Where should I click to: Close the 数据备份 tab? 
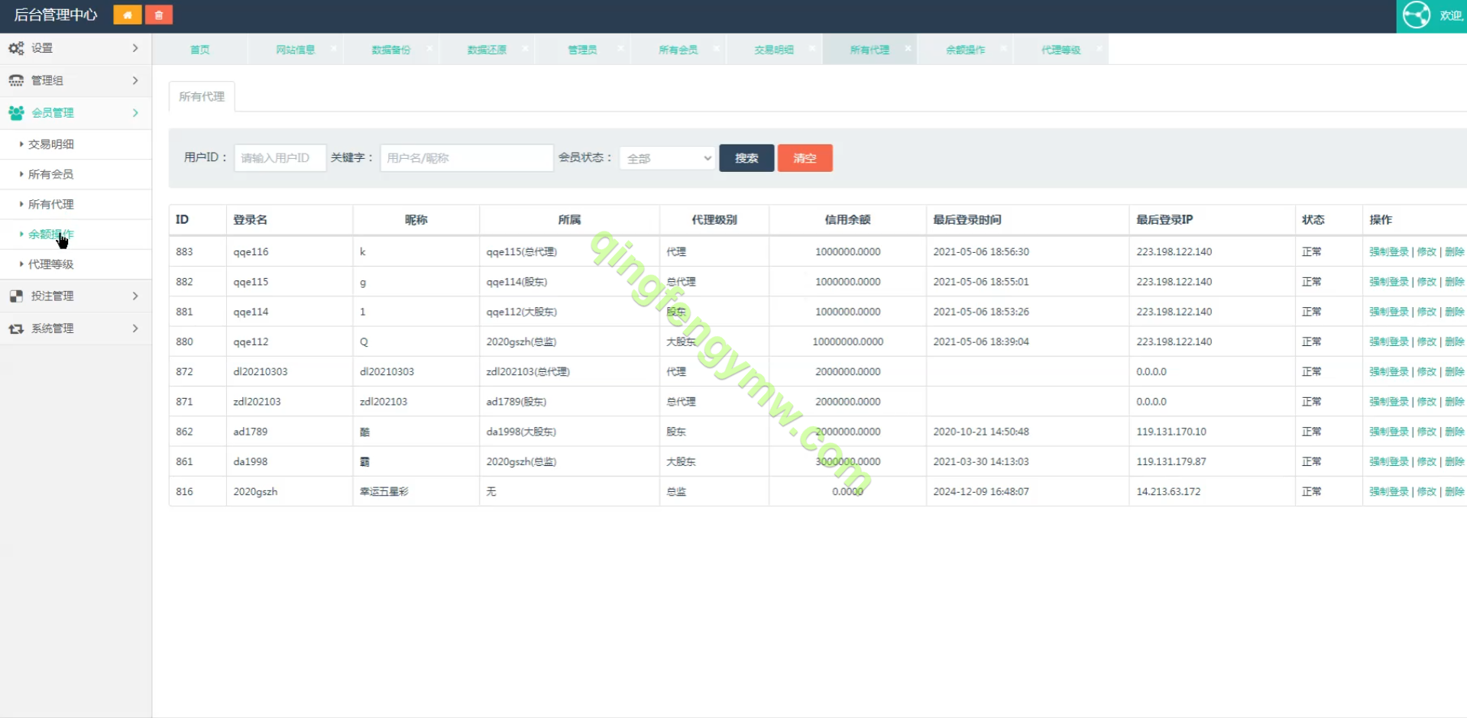tap(429, 48)
